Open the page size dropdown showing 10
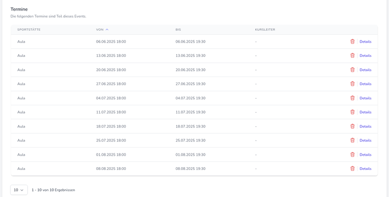The width and height of the screenshot is (389, 197). (x=19, y=190)
